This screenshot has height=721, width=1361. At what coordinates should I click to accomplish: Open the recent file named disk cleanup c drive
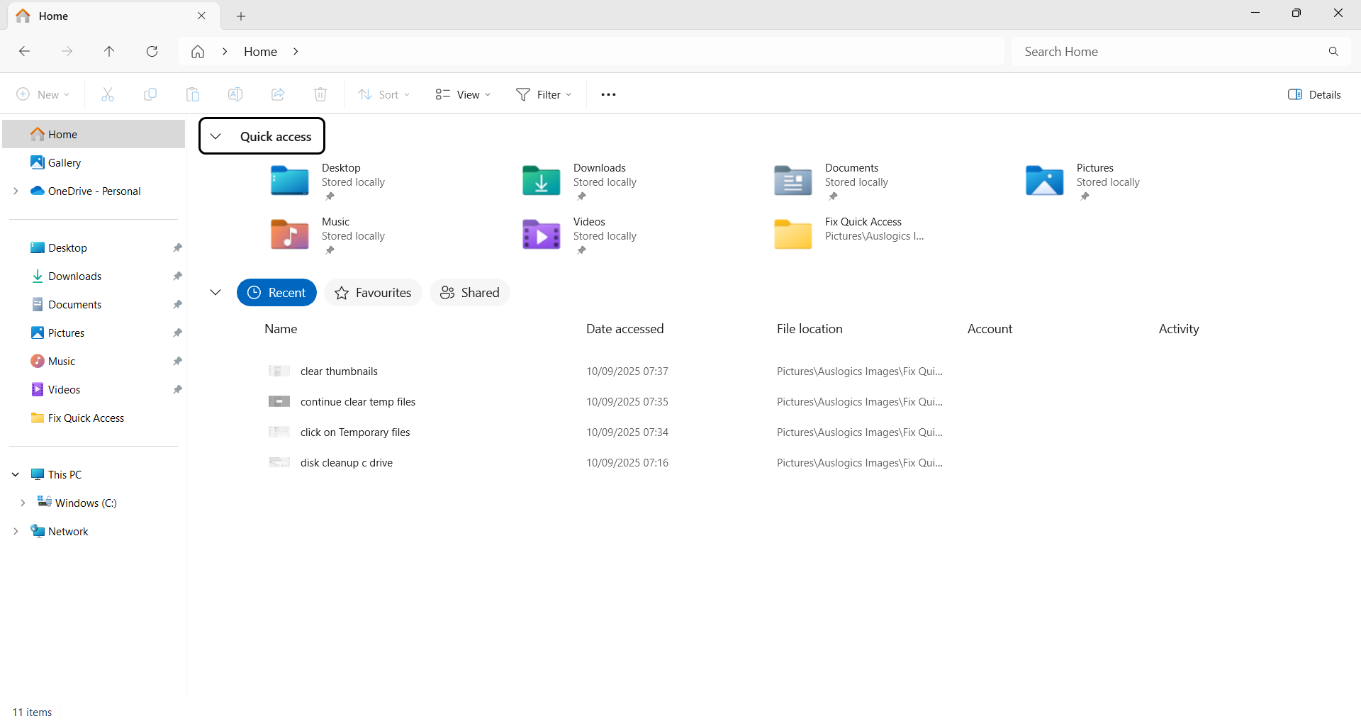[x=346, y=462]
